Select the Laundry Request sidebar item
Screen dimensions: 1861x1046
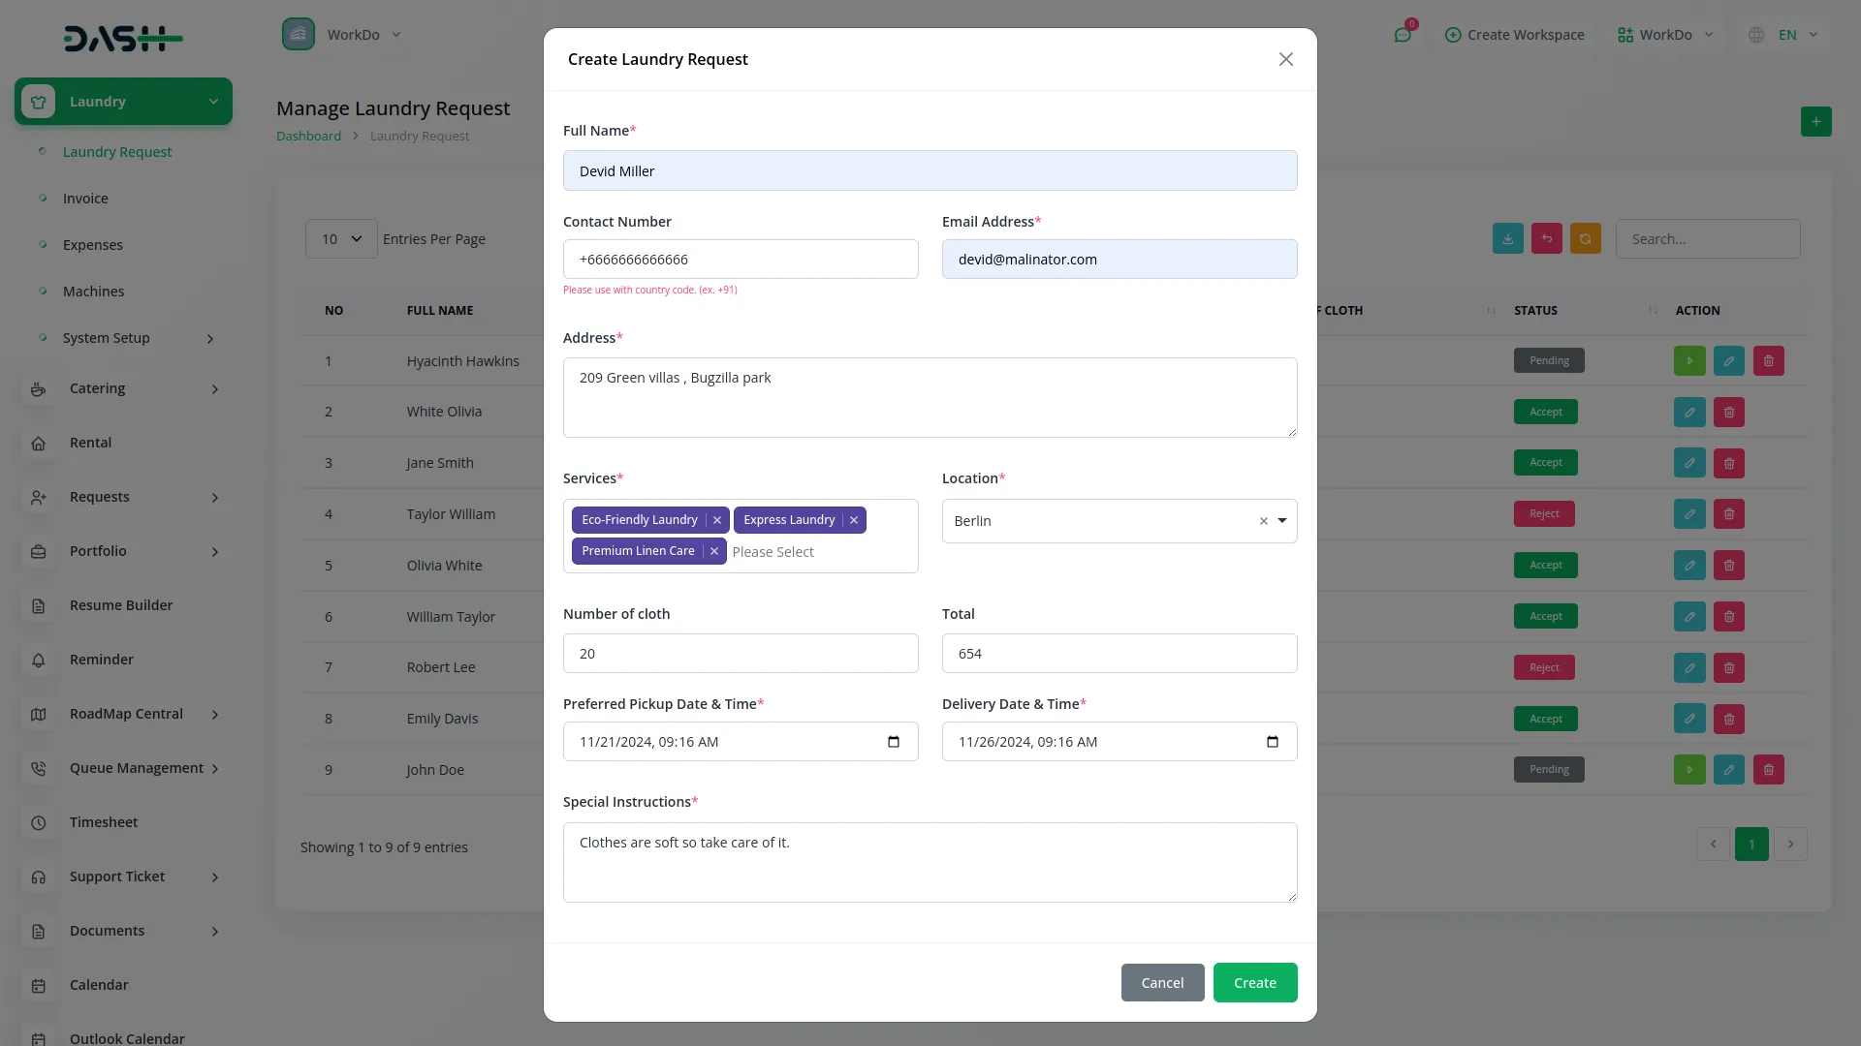[117, 152]
